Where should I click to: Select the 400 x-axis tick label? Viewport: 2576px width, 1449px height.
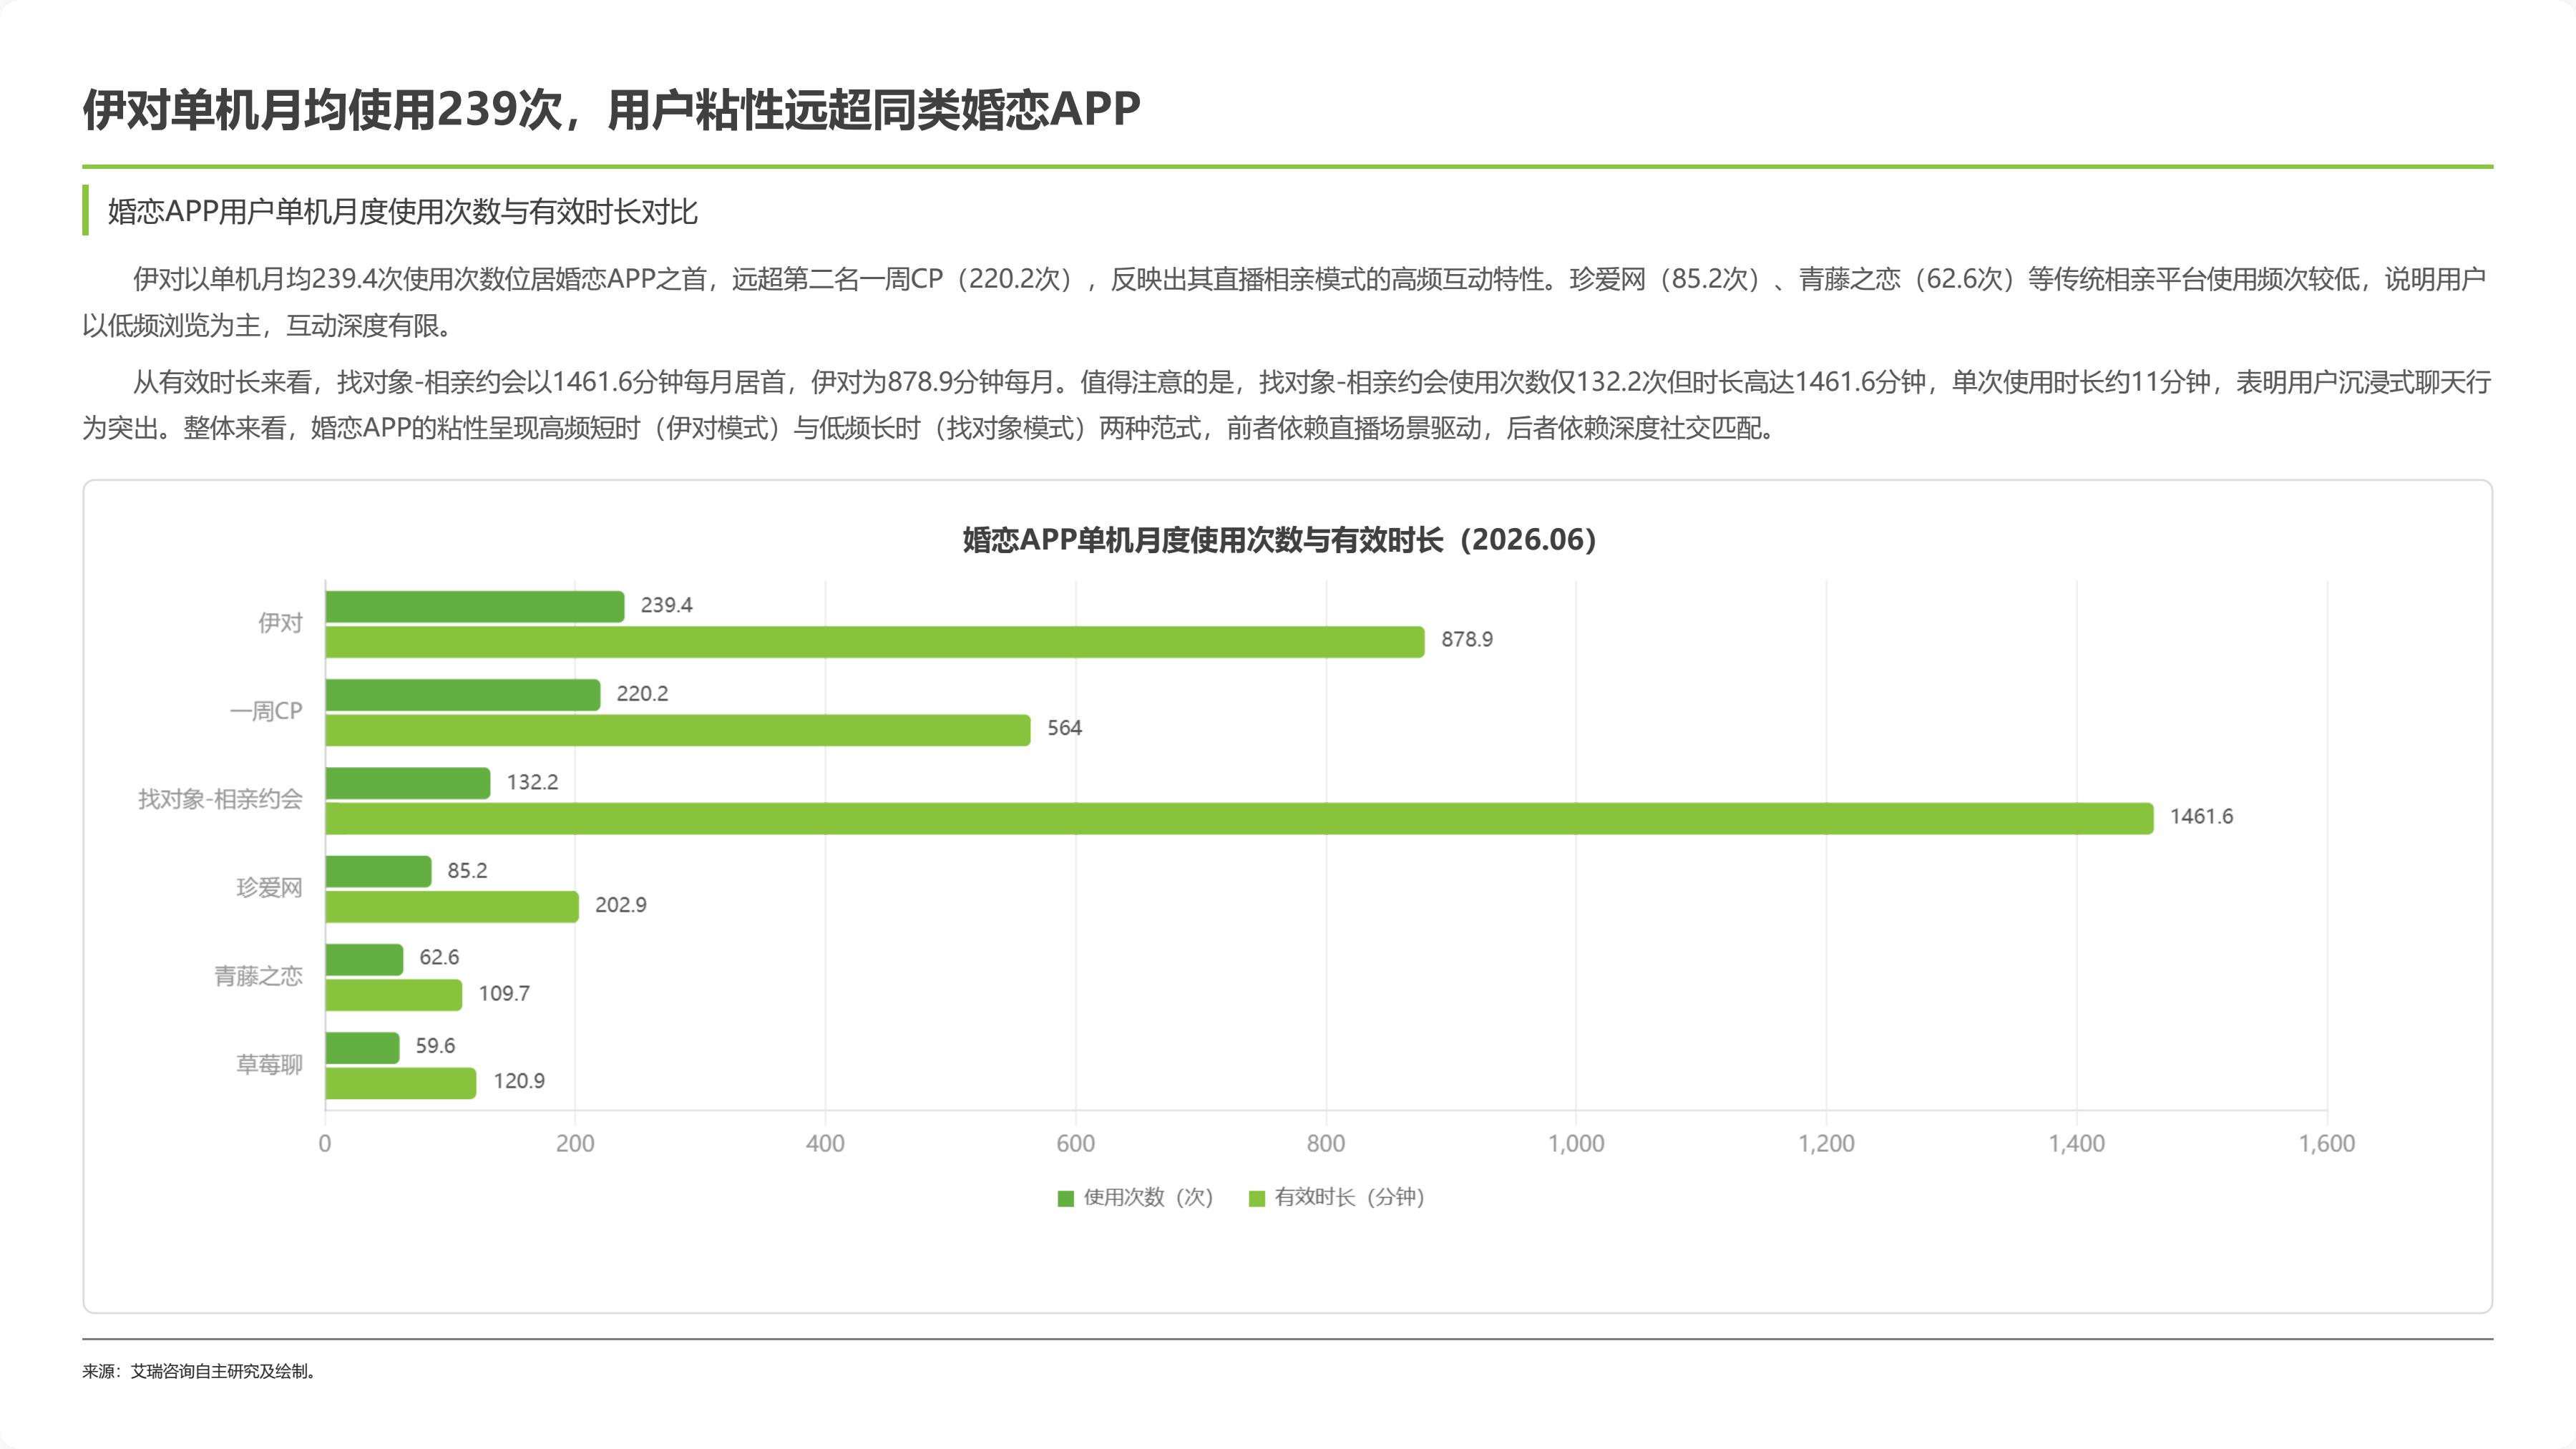tap(825, 1144)
